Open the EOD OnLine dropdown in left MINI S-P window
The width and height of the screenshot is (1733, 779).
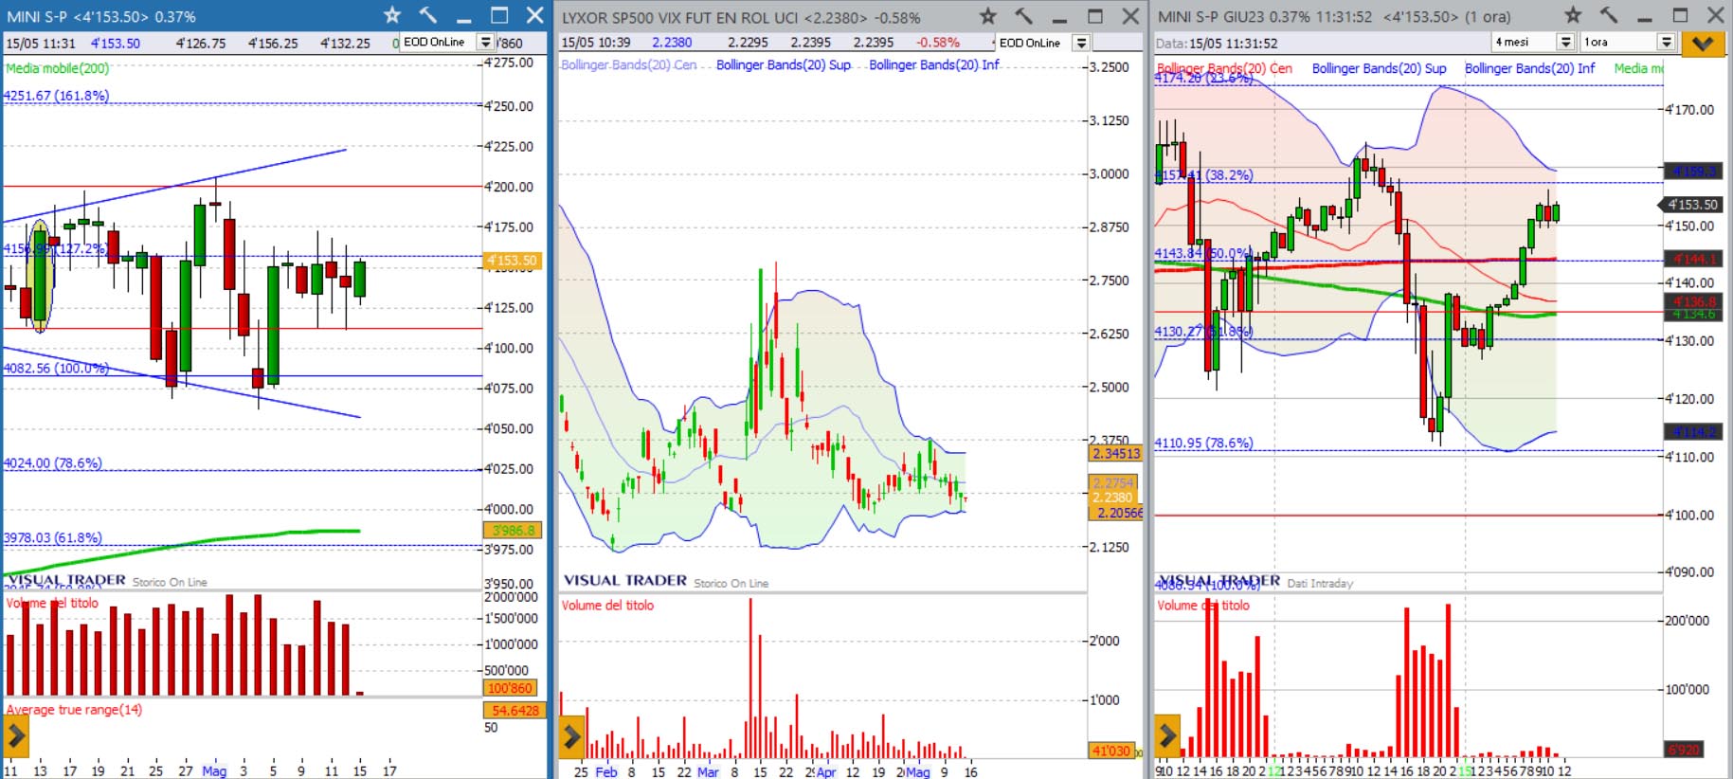click(486, 43)
